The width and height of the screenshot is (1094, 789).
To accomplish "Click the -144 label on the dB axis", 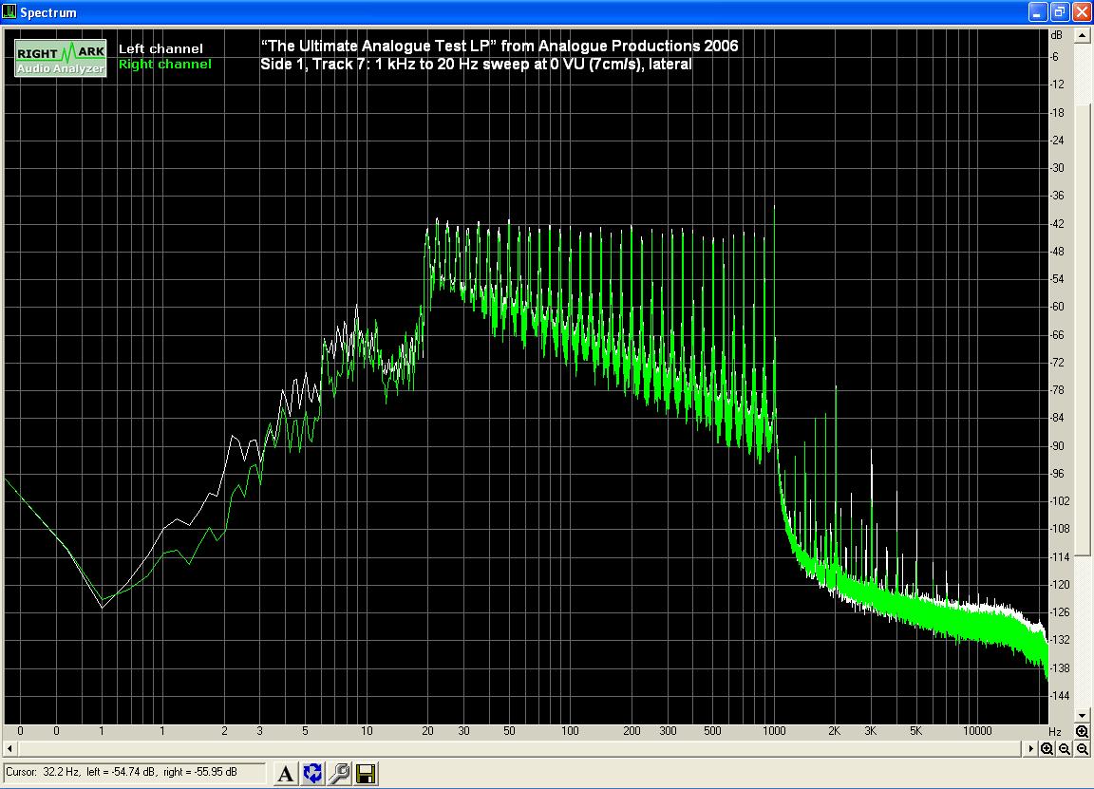I will [1060, 696].
